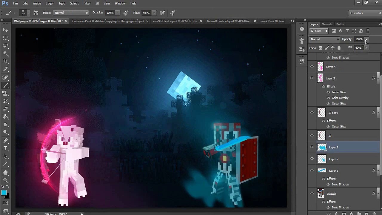Select the Move tool

(x=5, y=30)
